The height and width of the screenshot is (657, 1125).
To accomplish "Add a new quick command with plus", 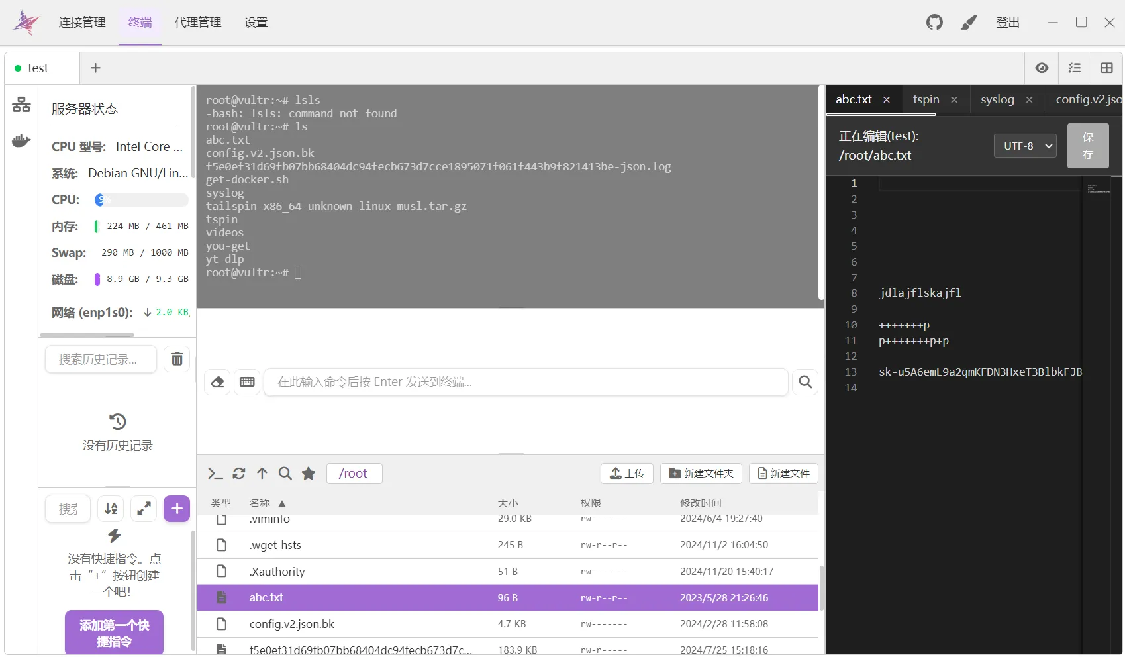I will [x=177, y=509].
